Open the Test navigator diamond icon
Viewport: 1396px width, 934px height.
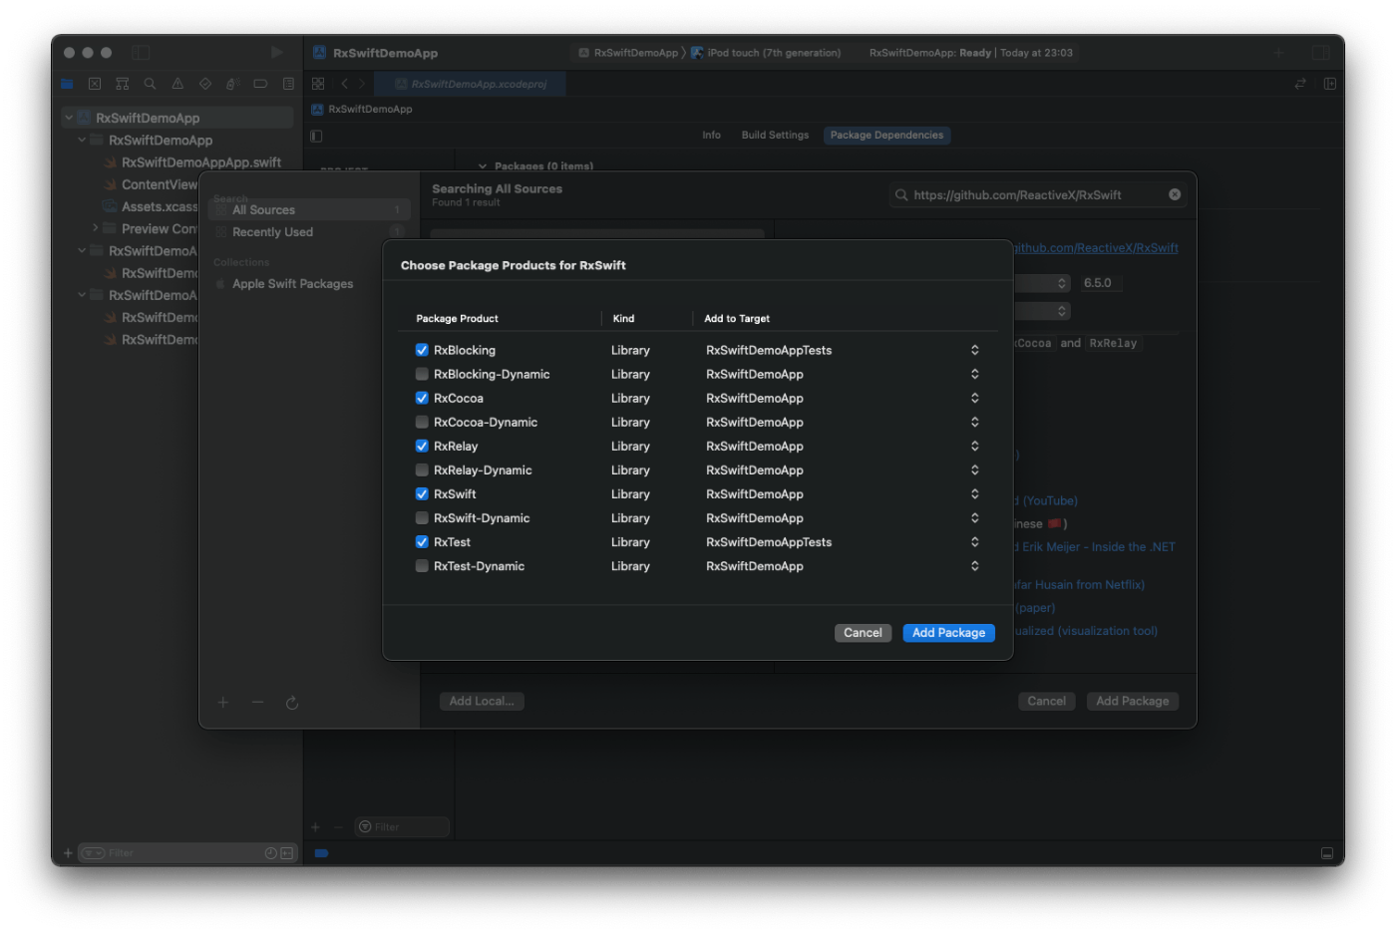tap(205, 85)
